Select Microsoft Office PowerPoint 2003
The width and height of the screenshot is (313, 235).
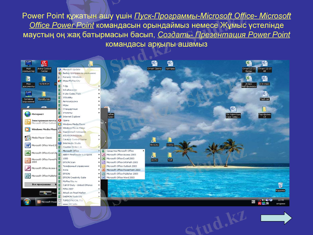tap(123, 170)
